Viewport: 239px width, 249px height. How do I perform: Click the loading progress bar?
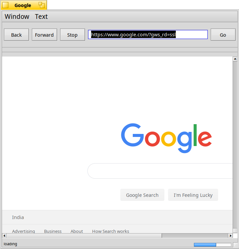pyautogui.click(x=212, y=245)
